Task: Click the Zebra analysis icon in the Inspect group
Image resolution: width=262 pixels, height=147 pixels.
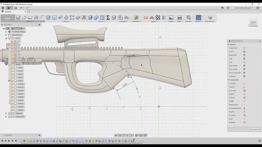Action: click(158, 18)
